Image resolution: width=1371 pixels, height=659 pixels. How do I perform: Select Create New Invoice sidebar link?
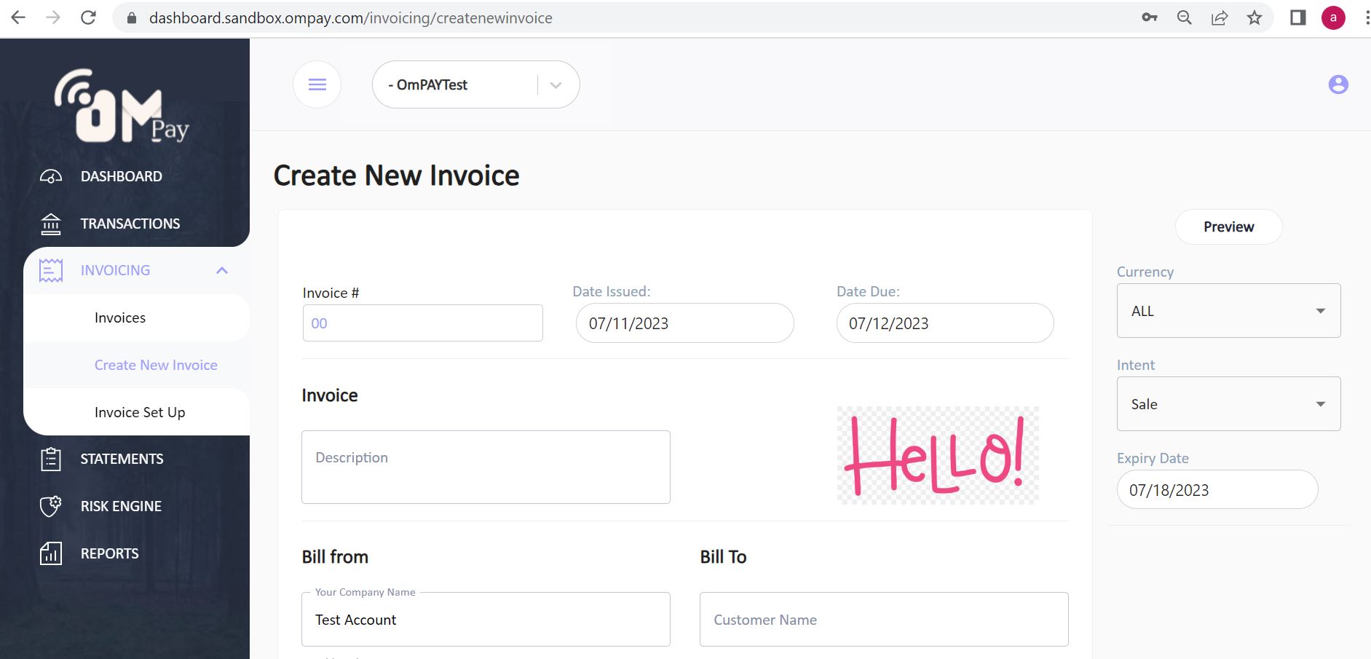(156, 365)
